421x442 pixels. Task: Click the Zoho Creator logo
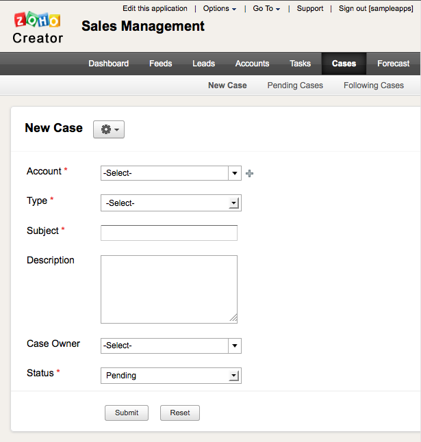click(38, 28)
